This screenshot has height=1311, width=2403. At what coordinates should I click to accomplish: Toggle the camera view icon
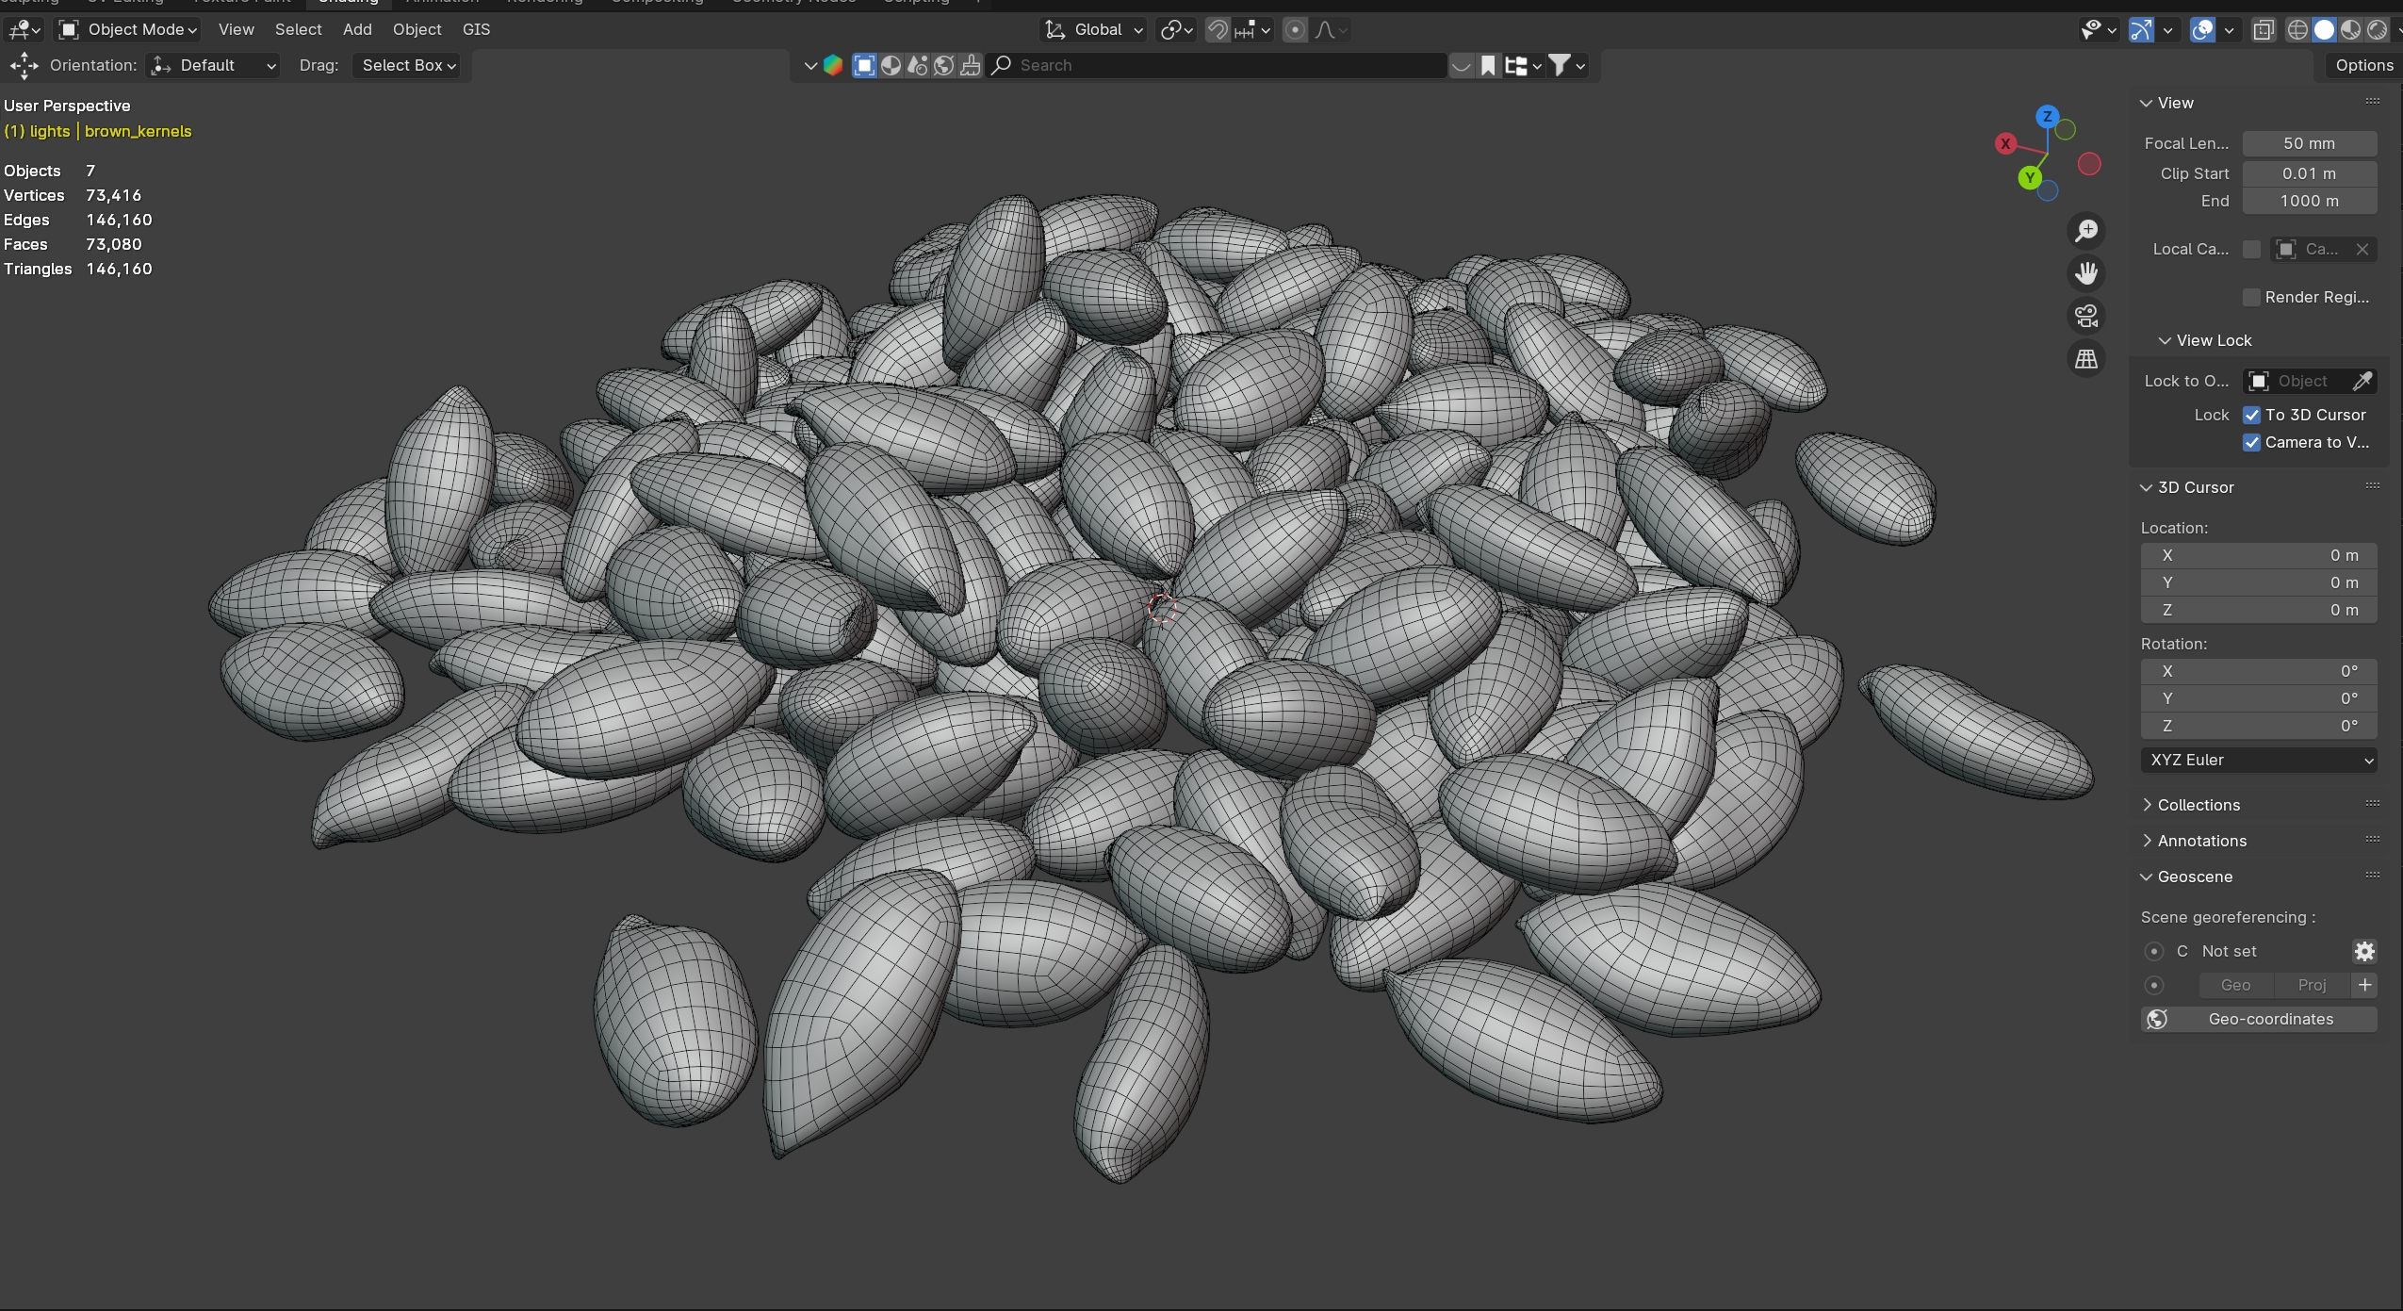pos(2086,316)
